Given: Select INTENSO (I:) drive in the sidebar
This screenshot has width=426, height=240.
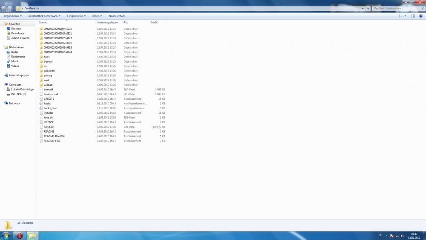Looking at the screenshot, I should 18,94.
